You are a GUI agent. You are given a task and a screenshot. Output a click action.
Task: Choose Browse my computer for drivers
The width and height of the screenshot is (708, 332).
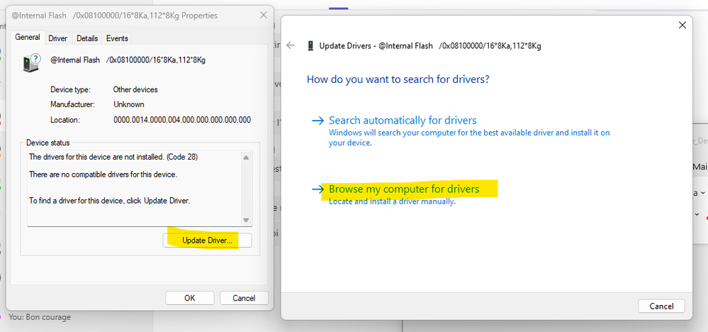[404, 189]
